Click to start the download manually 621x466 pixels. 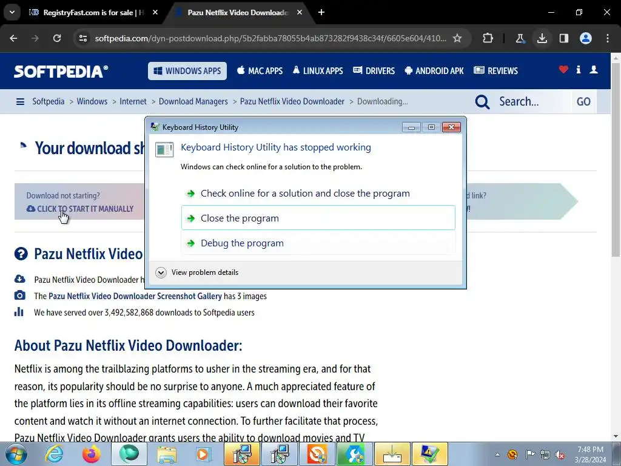(x=80, y=209)
